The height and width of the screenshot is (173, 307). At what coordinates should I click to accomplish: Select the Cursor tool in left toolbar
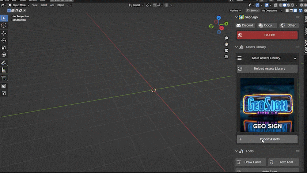coord(4,25)
